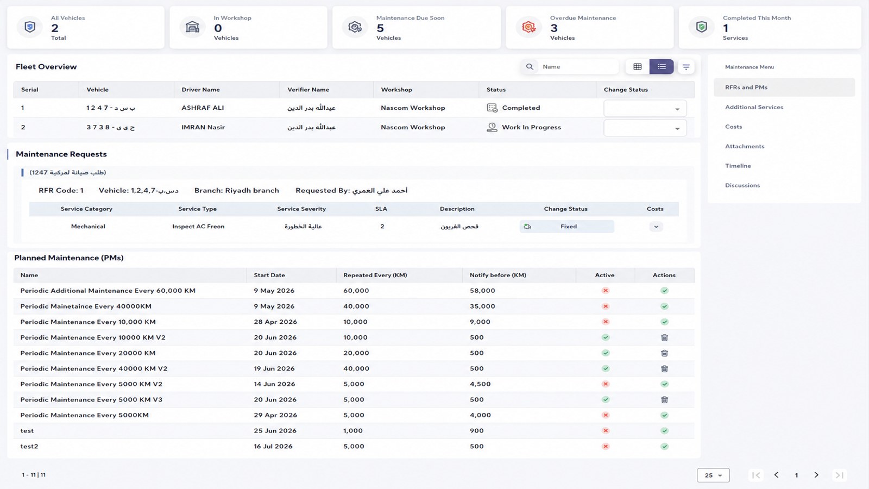The width and height of the screenshot is (869, 489).
Task: Toggle Active status for Every 20000 KM
Action: 606,353
